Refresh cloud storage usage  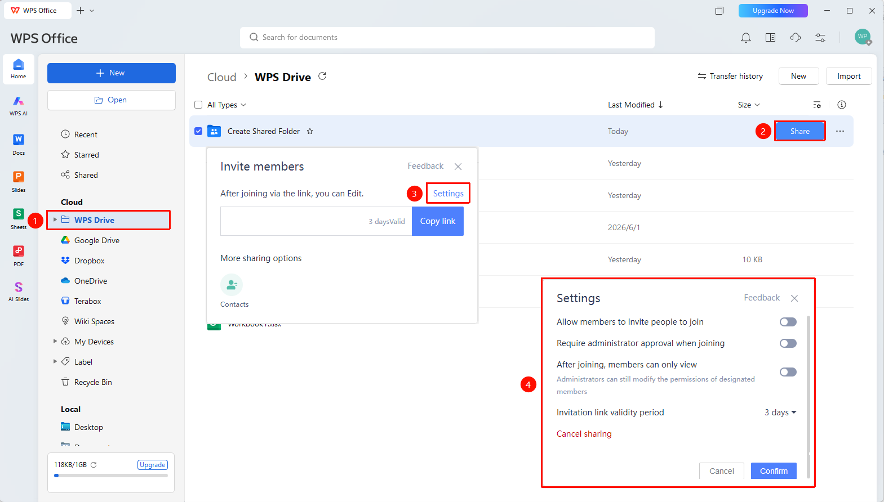94,465
